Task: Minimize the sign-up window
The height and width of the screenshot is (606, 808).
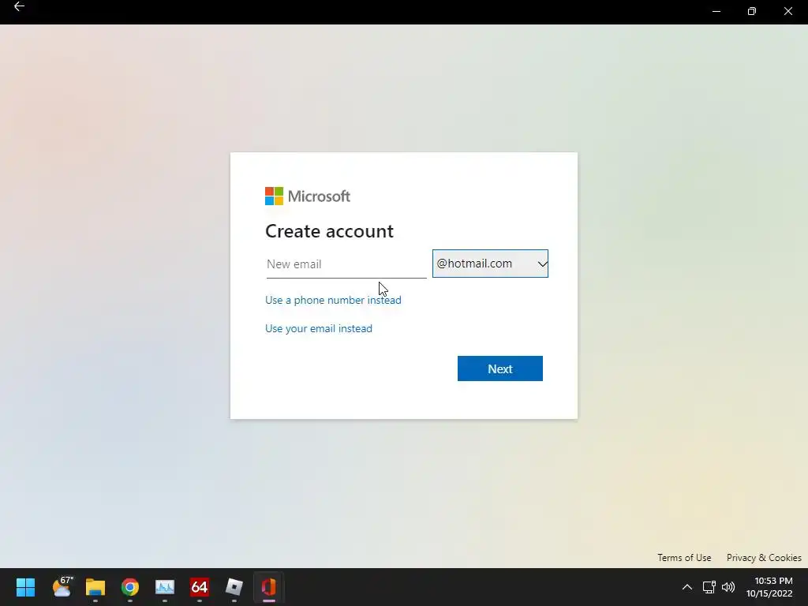Action: click(716, 11)
